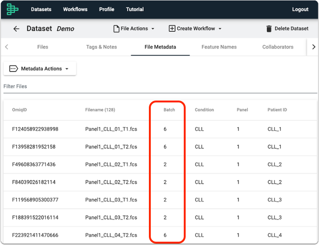This screenshot has height=245, width=319.
Task: Expand the File Actions dropdown arrow
Action: click(153, 29)
